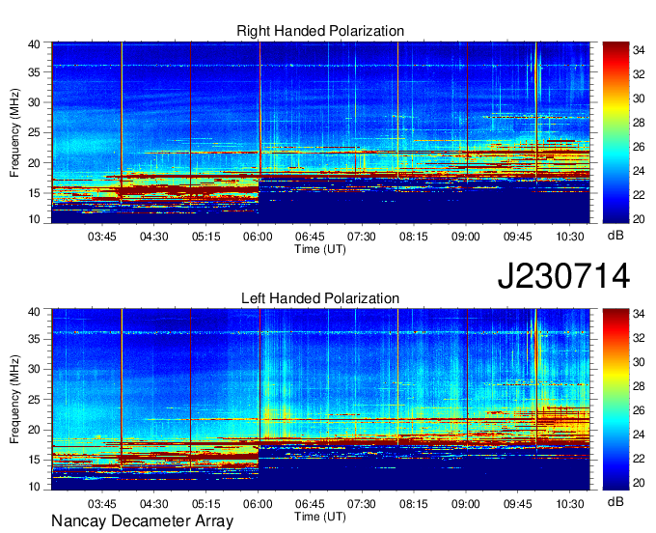Click the 25 MHz tick of Right Handed plot
The width and height of the screenshot is (656, 533).
point(34,132)
